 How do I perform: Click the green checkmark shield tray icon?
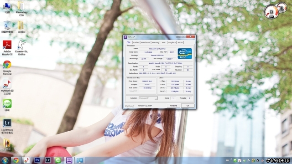click(x=253, y=160)
